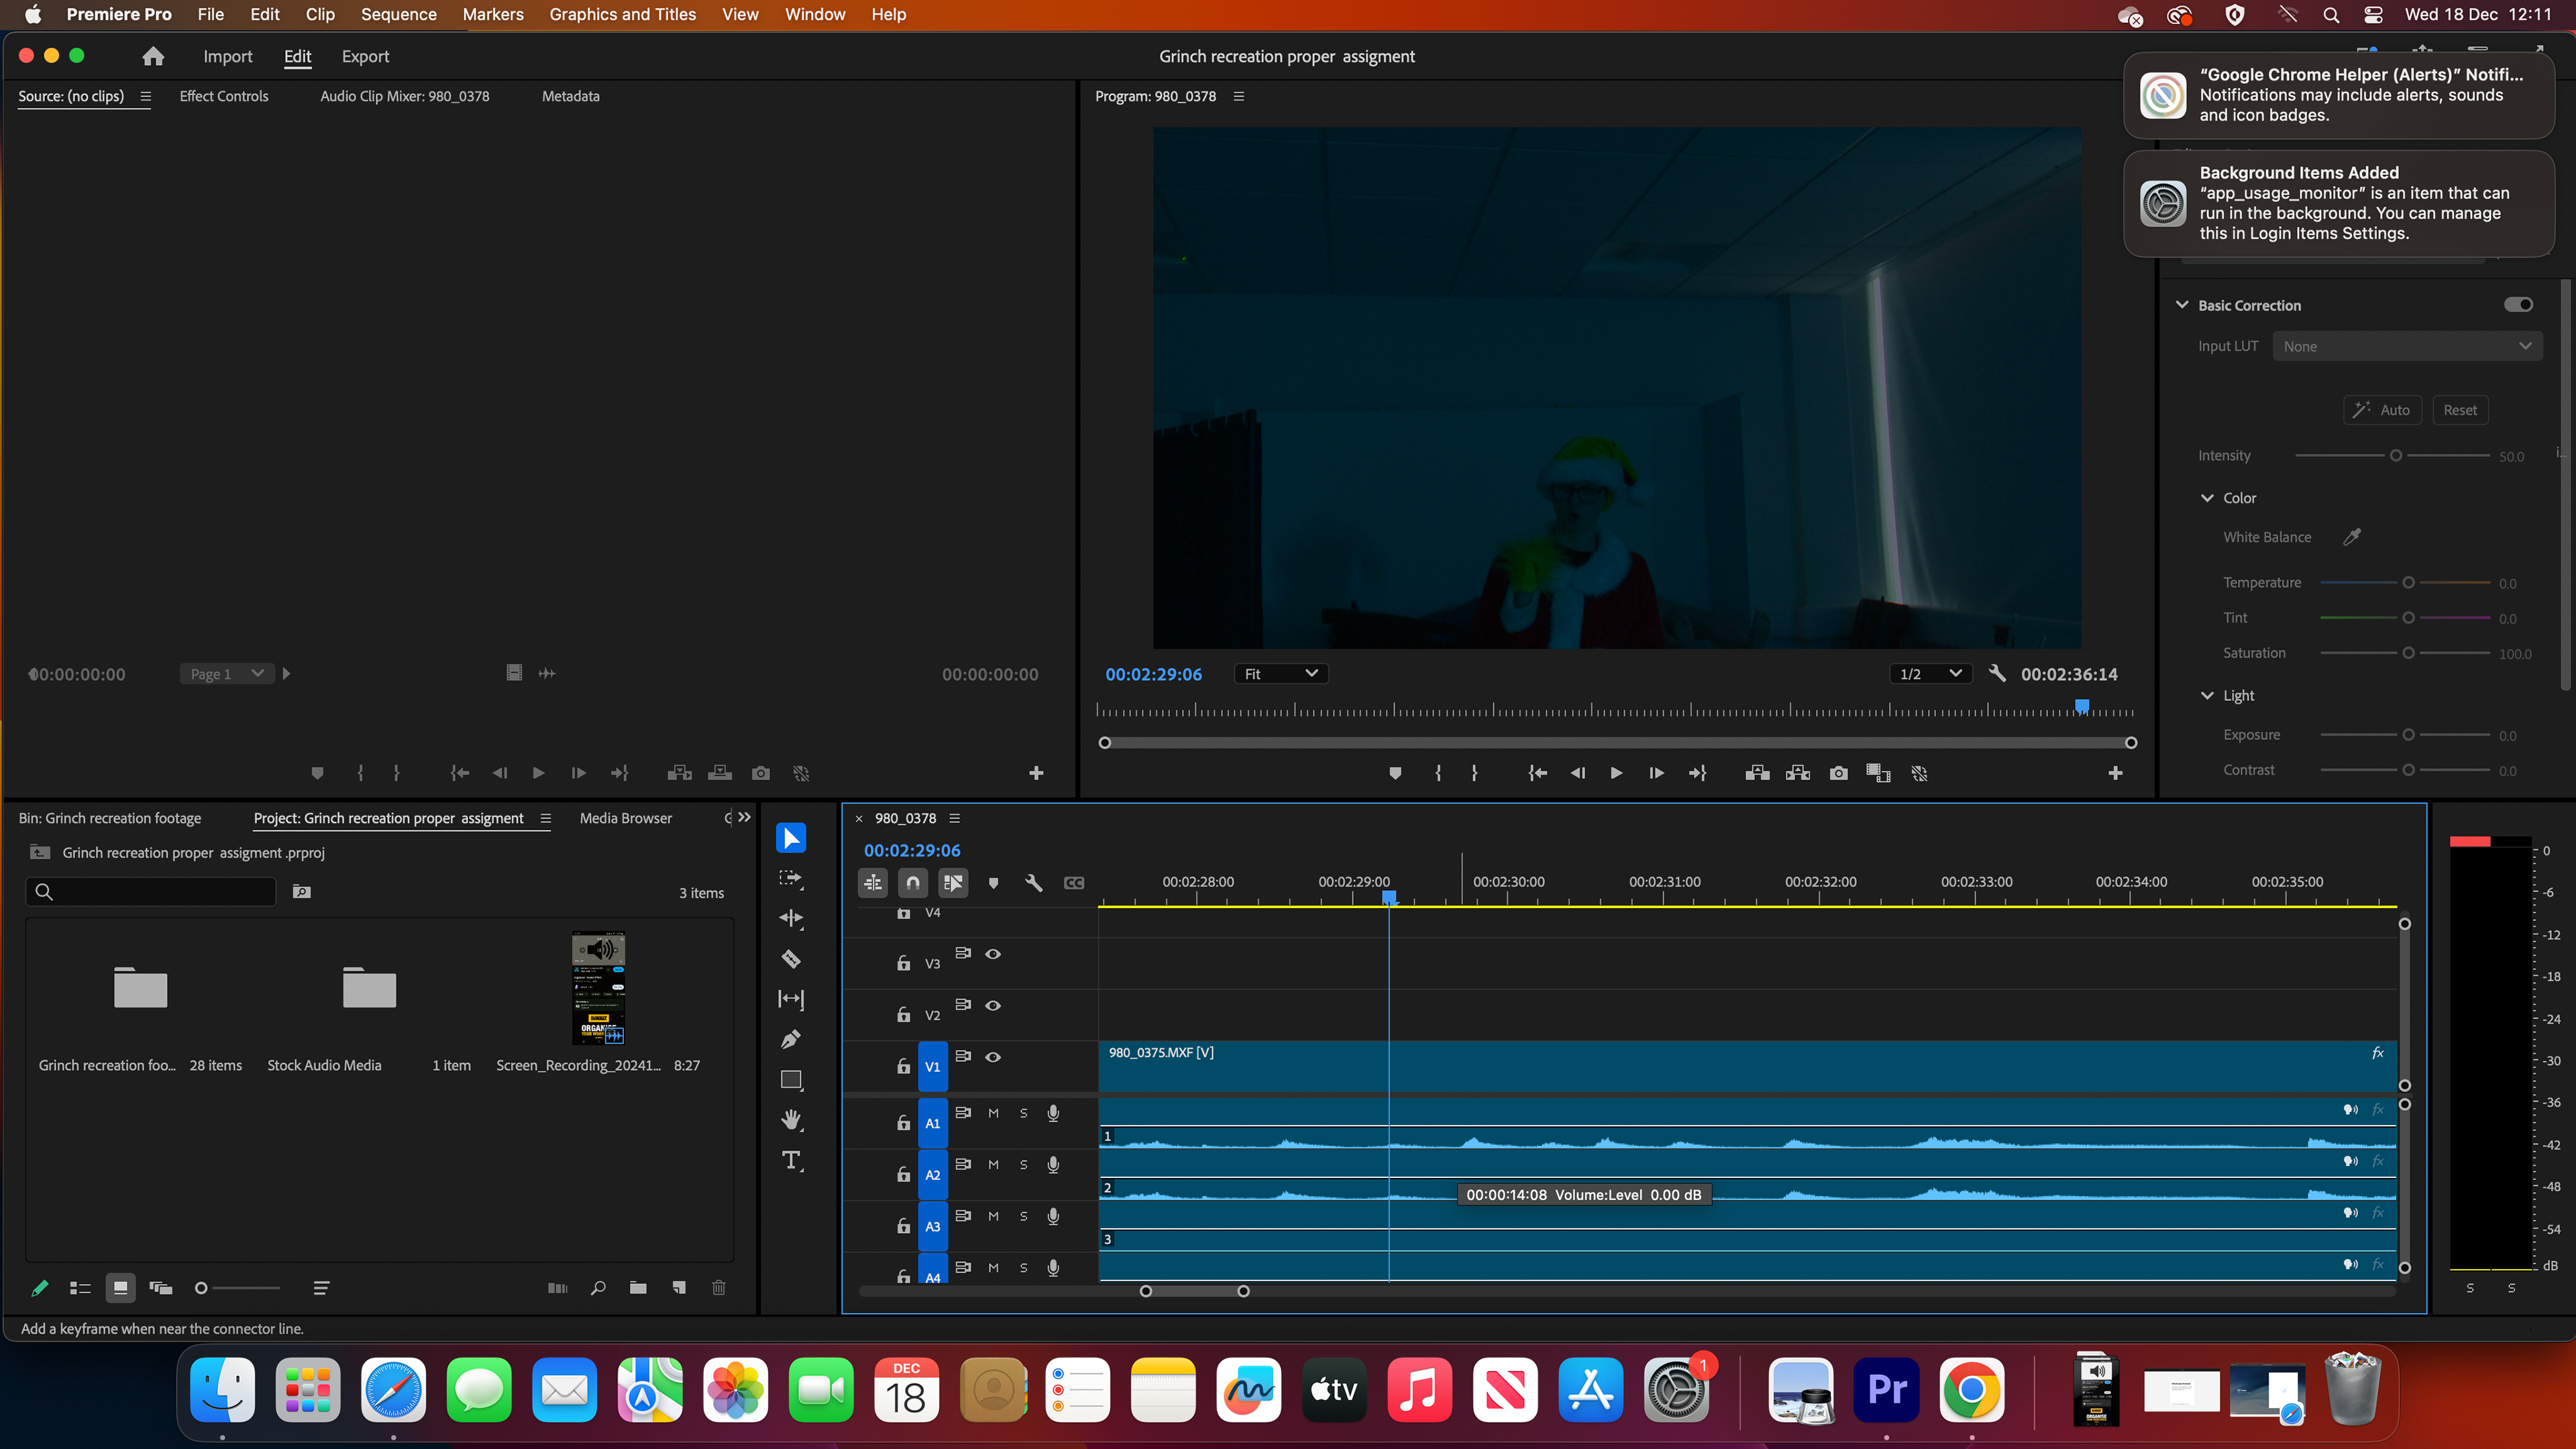Select Screen_Recording thumbnail in Project panel

(x=598, y=988)
